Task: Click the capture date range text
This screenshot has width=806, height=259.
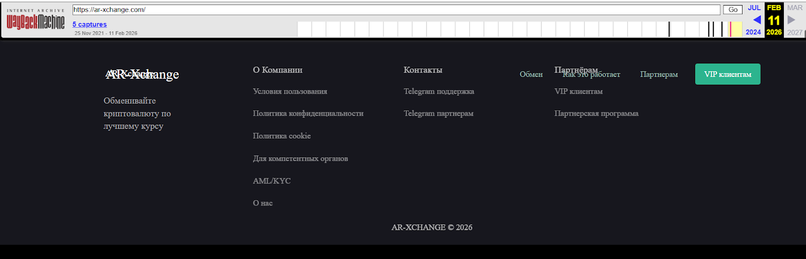Action: pos(106,33)
